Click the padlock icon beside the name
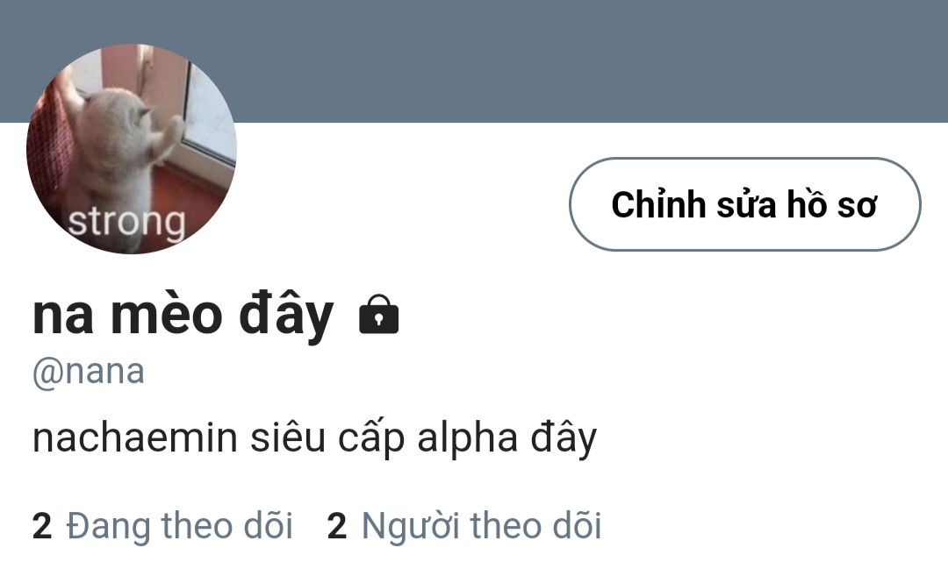948x576 pixels. coord(379,314)
